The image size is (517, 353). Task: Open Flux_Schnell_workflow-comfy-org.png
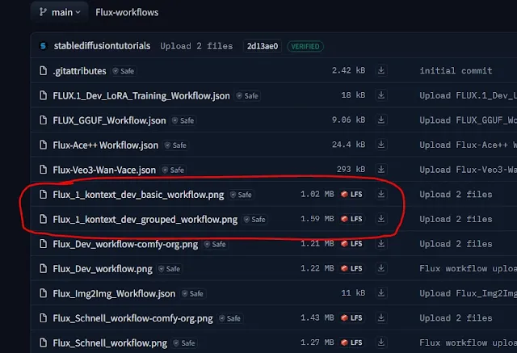pyautogui.click(x=132, y=318)
